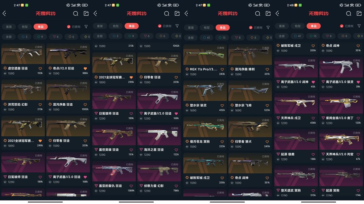Tap heart beside 侦察力量 幻影
The image size is (364, 204).
(x=176, y=186)
